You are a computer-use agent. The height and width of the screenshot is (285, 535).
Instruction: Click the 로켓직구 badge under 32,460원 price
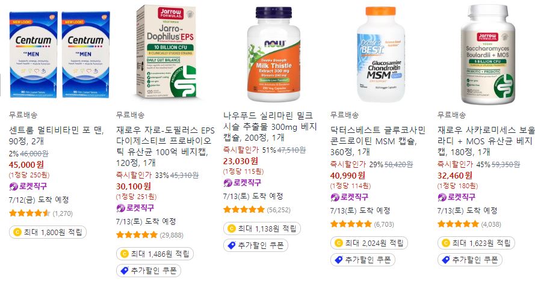click(457, 197)
